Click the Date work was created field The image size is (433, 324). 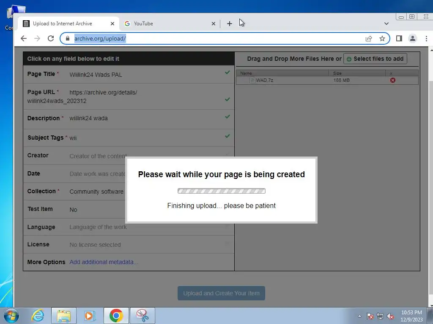tap(98, 174)
